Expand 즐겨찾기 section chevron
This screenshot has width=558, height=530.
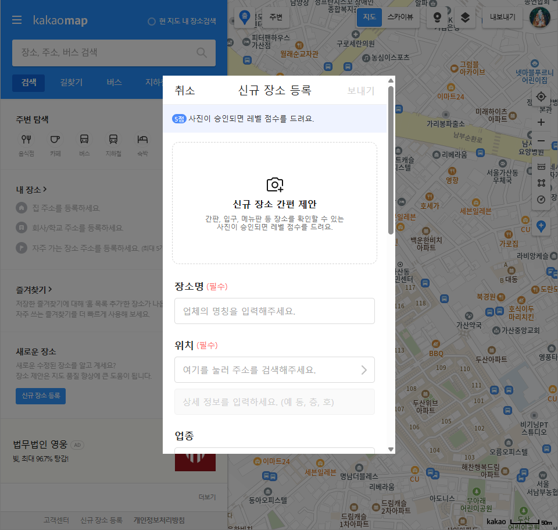click(x=50, y=289)
